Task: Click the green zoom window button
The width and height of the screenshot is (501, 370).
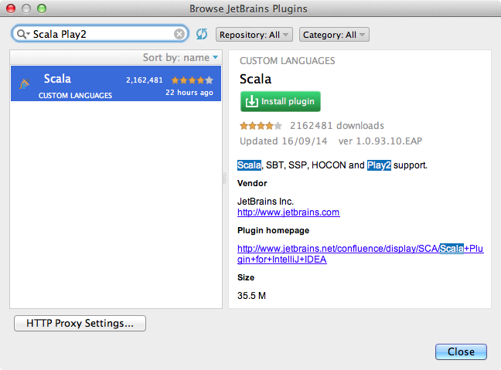Action: [x=42, y=8]
